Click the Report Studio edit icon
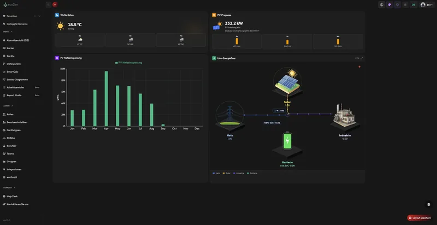This screenshot has width=437, height=225. (4, 95)
